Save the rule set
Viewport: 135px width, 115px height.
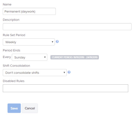click(14, 108)
